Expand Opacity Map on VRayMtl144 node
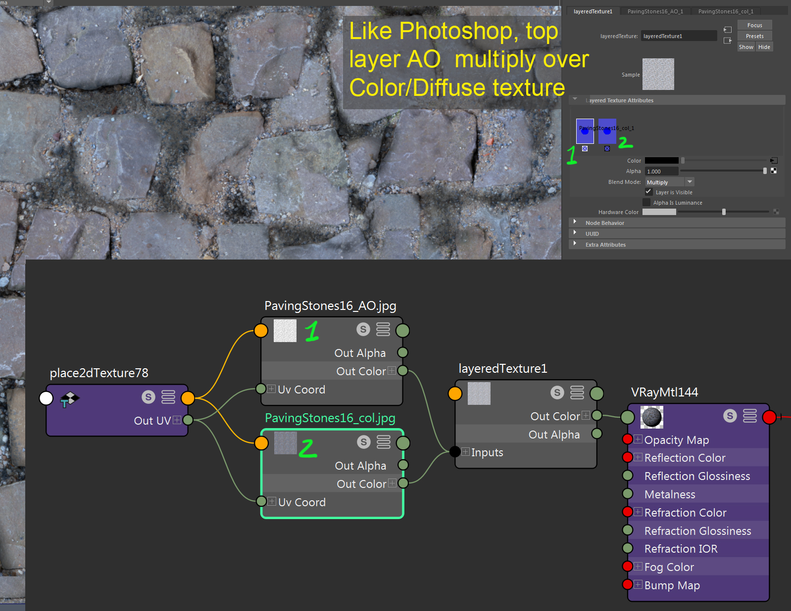 coord(638,439)
